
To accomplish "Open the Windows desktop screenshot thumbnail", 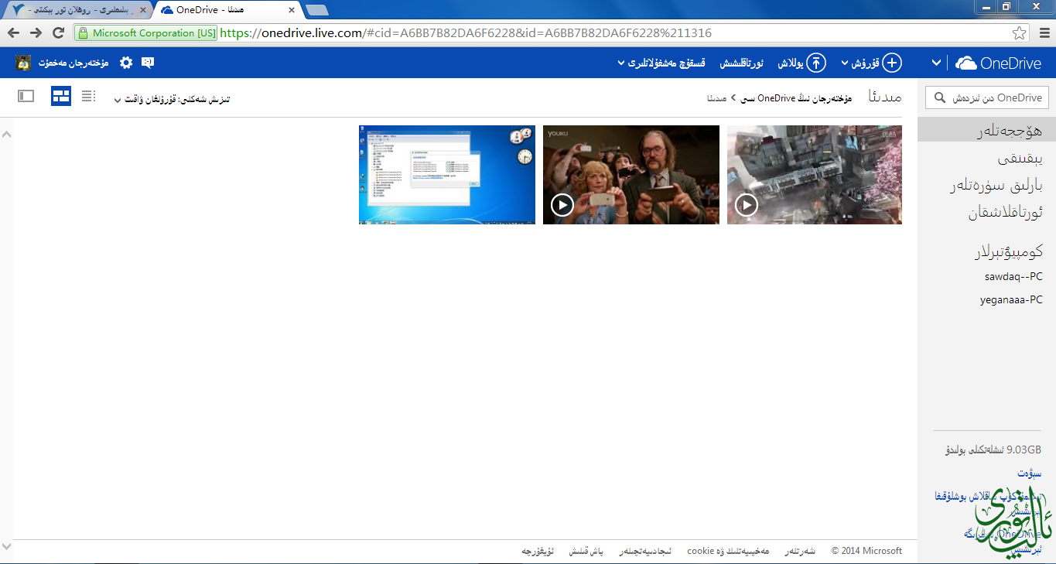I will (x=447, y=175).
